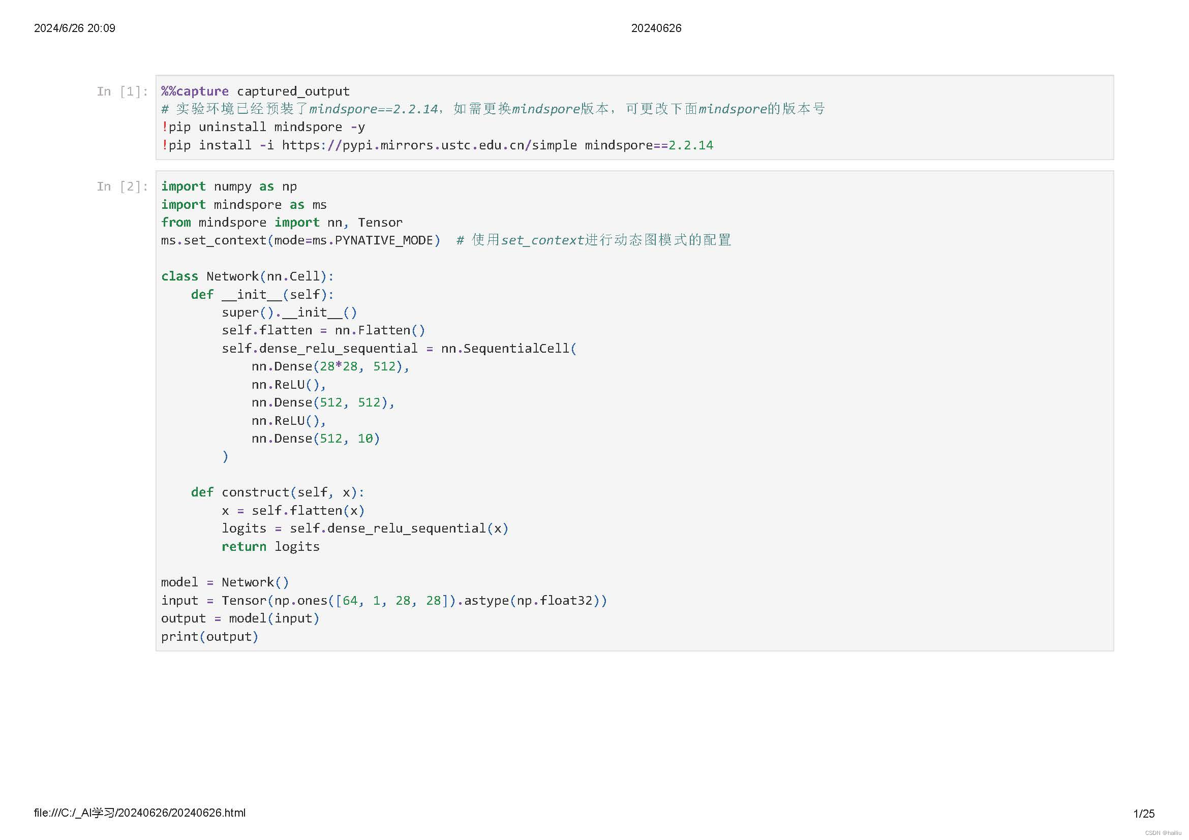Click the nn.Dense(28*28, 512) line

click(x=330, y=366)
